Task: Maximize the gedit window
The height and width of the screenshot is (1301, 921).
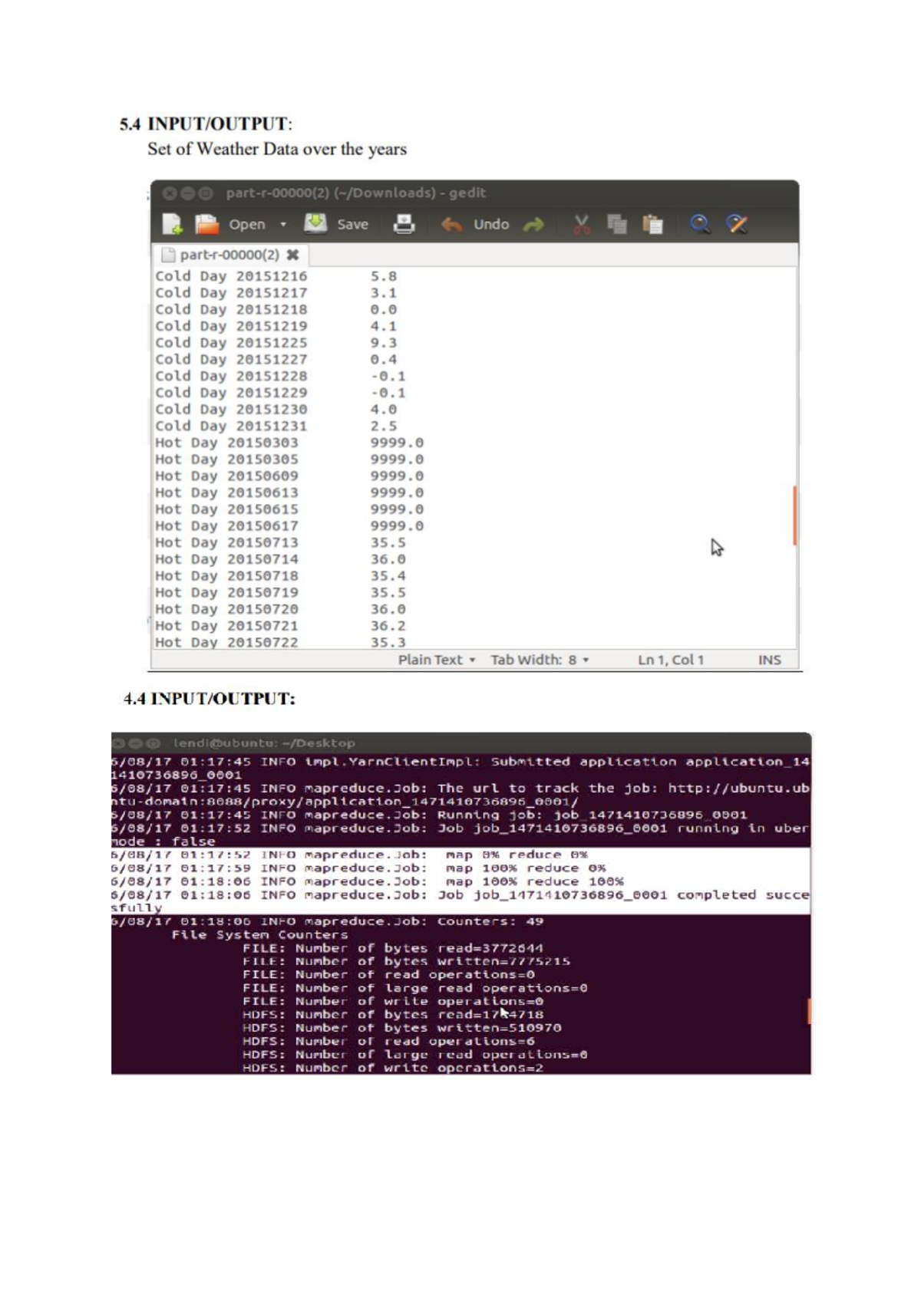Action: coord(206,193)
